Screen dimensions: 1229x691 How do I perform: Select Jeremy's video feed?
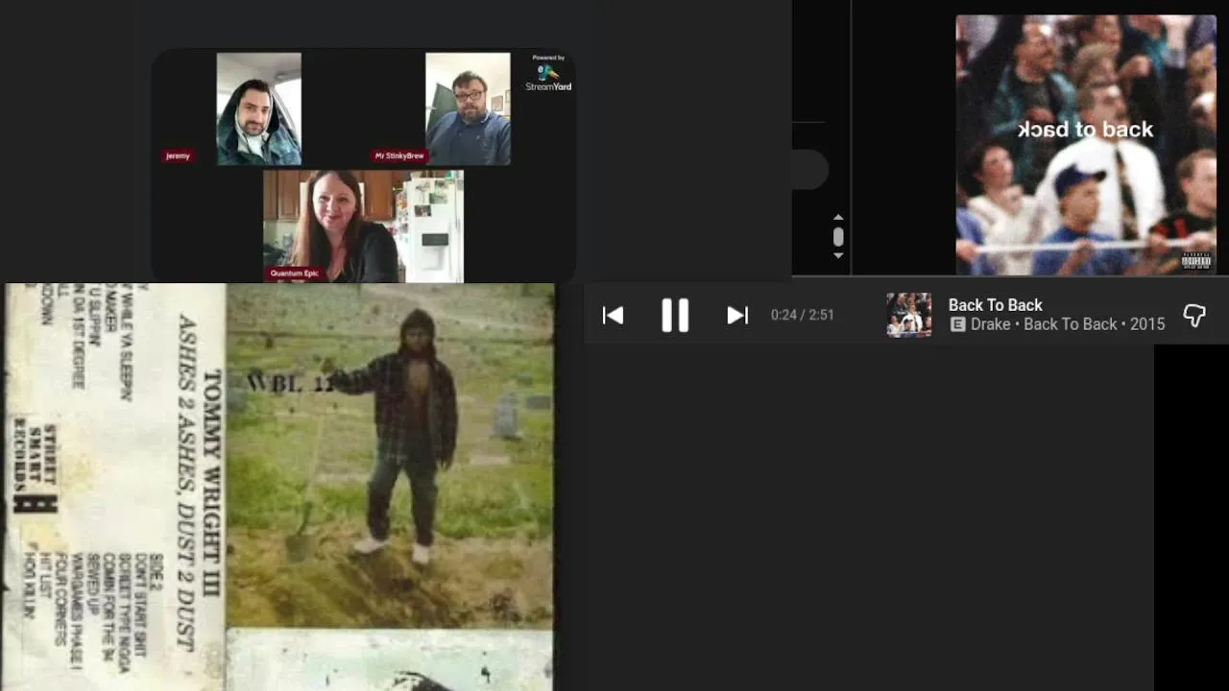pos(258,109)
